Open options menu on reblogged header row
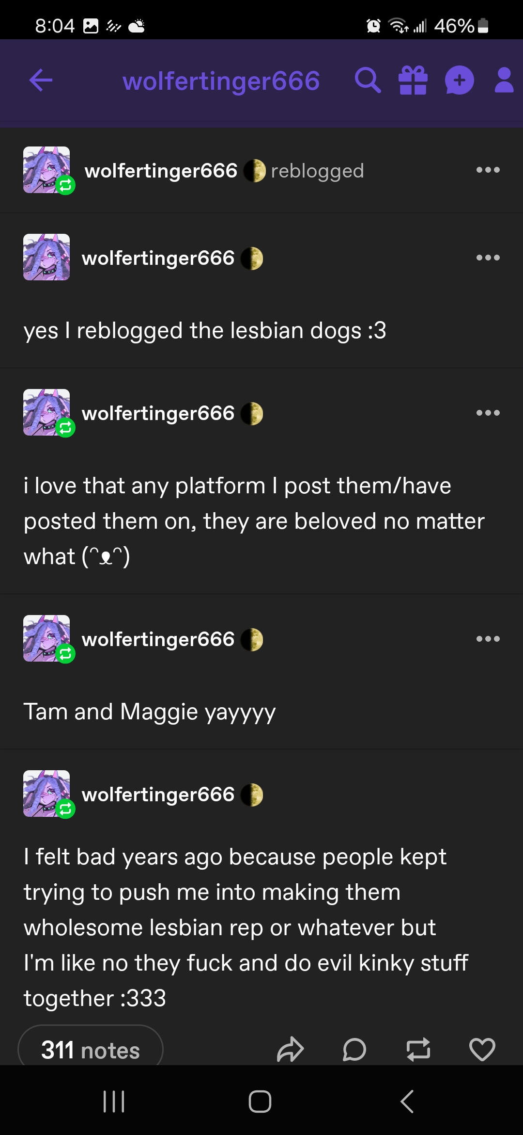This screenshot has width=523, height=1135. coord(488,170)
